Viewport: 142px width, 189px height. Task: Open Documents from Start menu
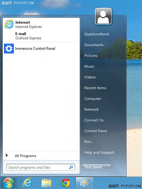pos(94,45)
